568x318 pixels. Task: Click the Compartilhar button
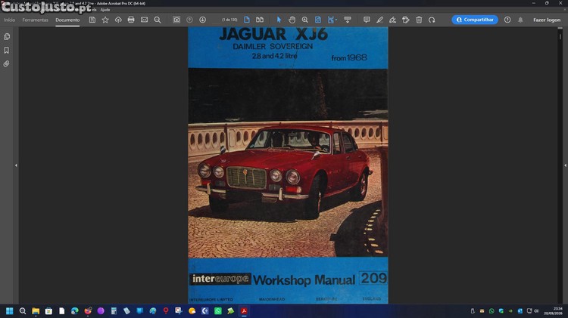(x=475, y=20)
